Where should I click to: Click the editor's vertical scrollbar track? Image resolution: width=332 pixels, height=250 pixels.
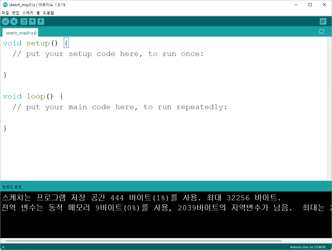pyautogui.click(x=329, y=108)
